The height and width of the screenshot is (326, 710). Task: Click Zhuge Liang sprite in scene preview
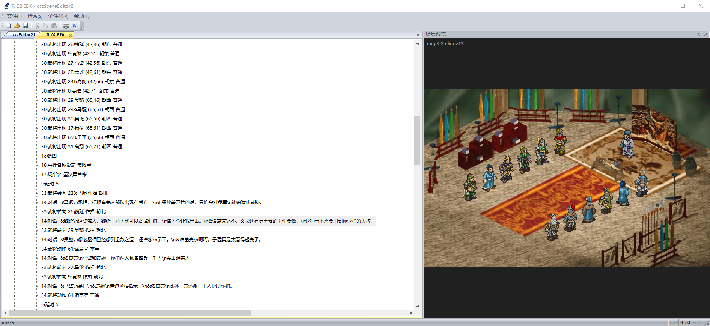(627, 144)
